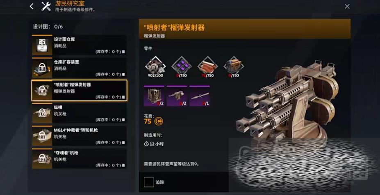Select the purple batteries resource icon
380x195 pixels.
(182, 65)
